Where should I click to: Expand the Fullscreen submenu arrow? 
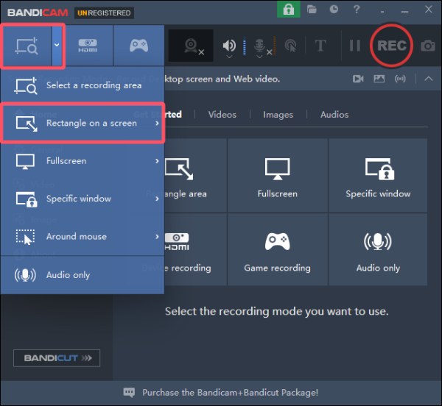[x=157, y=161]
